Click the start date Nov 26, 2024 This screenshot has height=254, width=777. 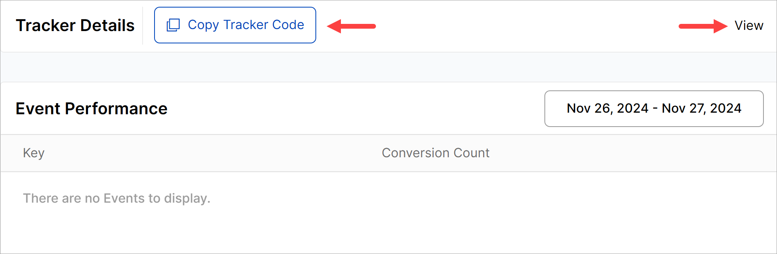[607, 108]
